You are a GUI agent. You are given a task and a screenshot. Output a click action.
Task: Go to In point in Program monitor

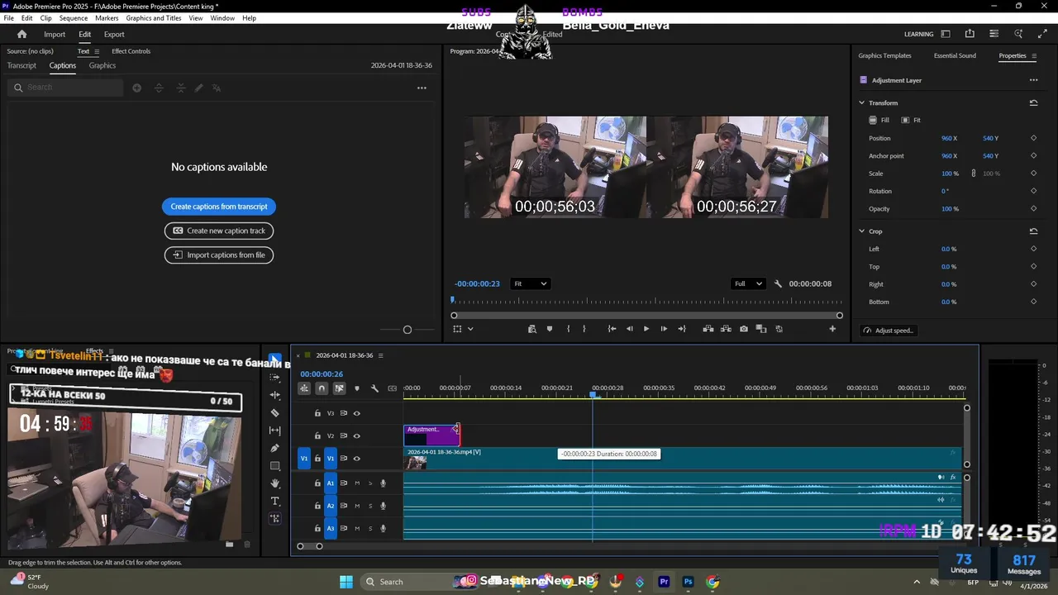point(612,329)
